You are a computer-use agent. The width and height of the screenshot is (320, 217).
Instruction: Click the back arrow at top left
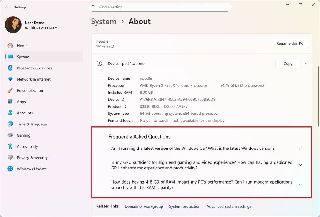[7, 7]
